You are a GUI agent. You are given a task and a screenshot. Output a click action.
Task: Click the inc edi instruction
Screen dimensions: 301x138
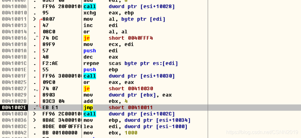(x=101, y=26)
